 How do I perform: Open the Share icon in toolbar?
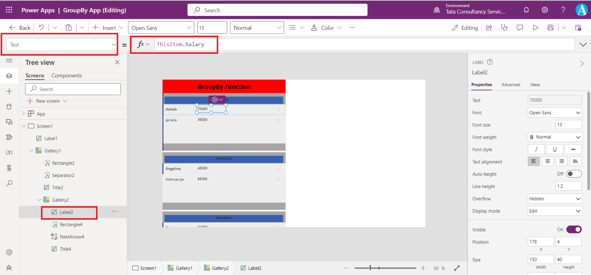tap(489, 28)
